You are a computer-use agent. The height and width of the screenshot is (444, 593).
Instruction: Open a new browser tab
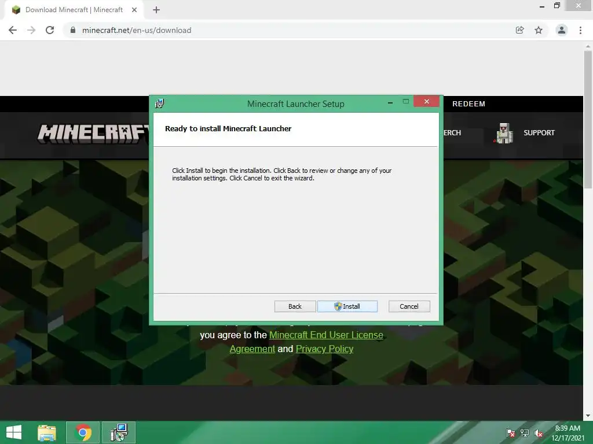point(156,10)
